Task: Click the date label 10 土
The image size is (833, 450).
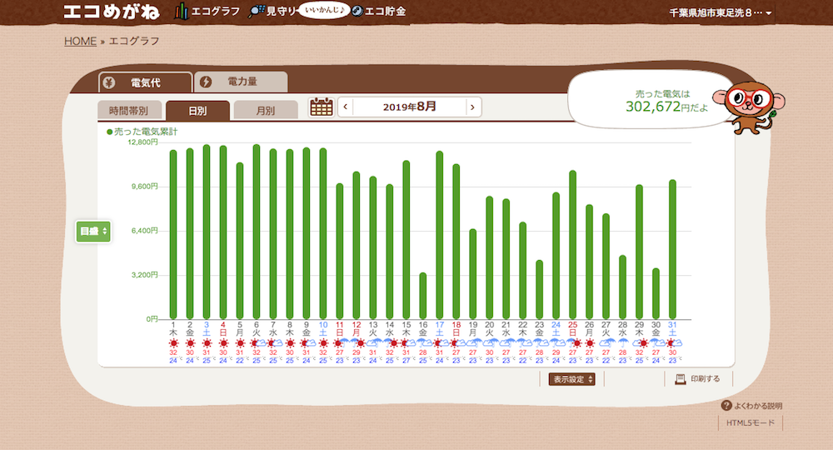Action: coord(323,328)
